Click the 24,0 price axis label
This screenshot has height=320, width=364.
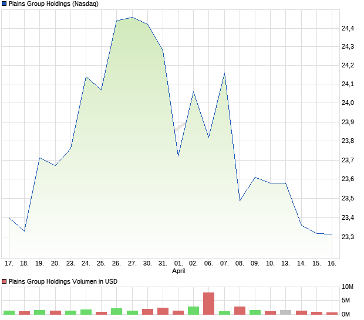coord(348,103)
